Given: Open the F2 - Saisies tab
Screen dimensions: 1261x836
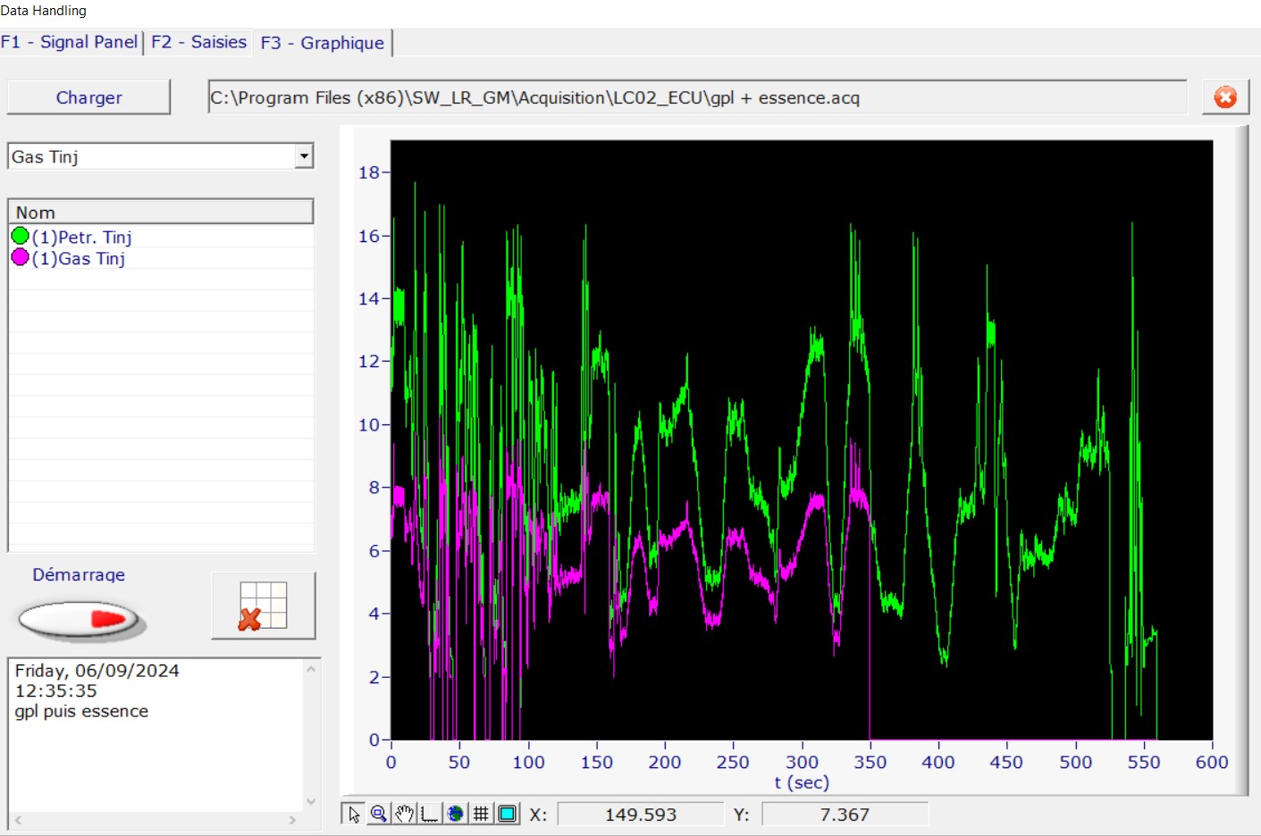Looking at the screenshot, I should [198, 42].
